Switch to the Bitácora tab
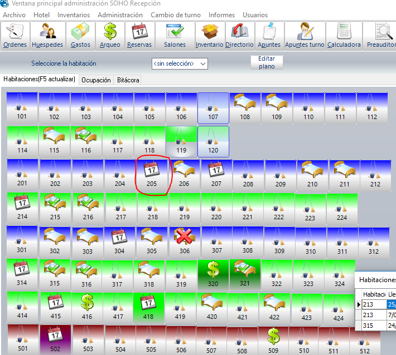The width and height of the screenshot is (396, 355). pos(128,80)
